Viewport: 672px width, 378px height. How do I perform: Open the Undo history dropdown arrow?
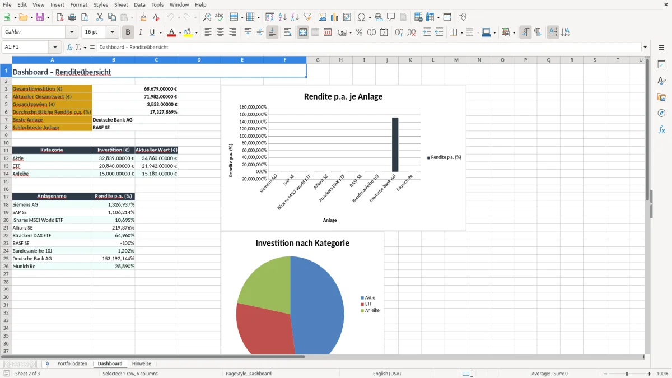point(179,17)
